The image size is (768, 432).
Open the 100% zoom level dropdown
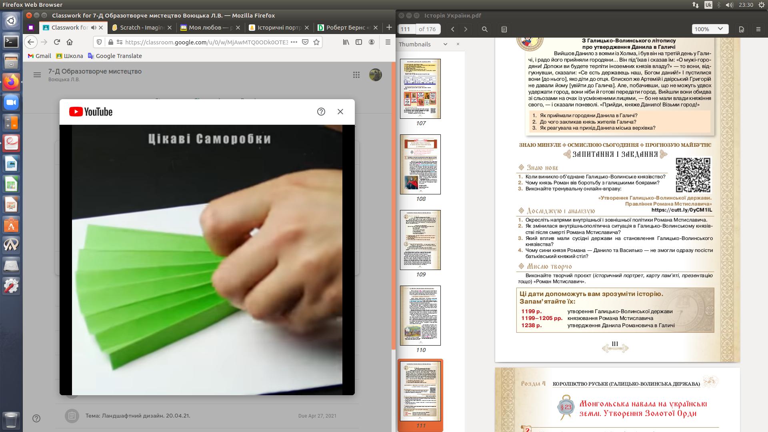[x=710, y=29]
